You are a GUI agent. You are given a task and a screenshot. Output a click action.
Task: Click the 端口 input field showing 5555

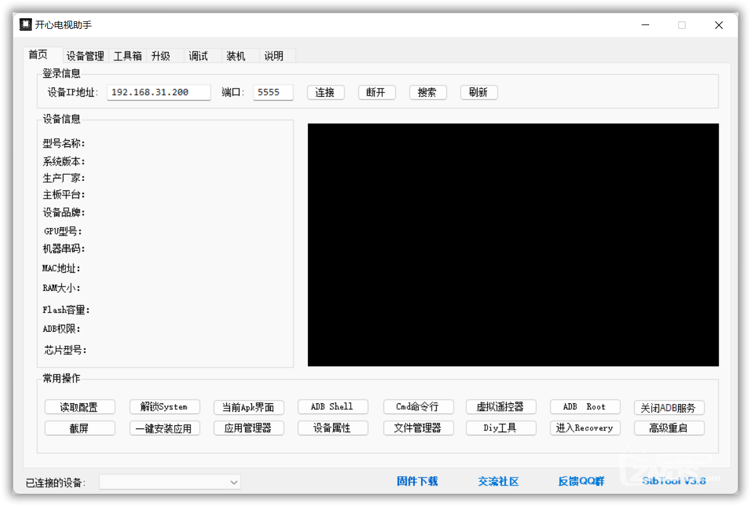click(273, 92)
